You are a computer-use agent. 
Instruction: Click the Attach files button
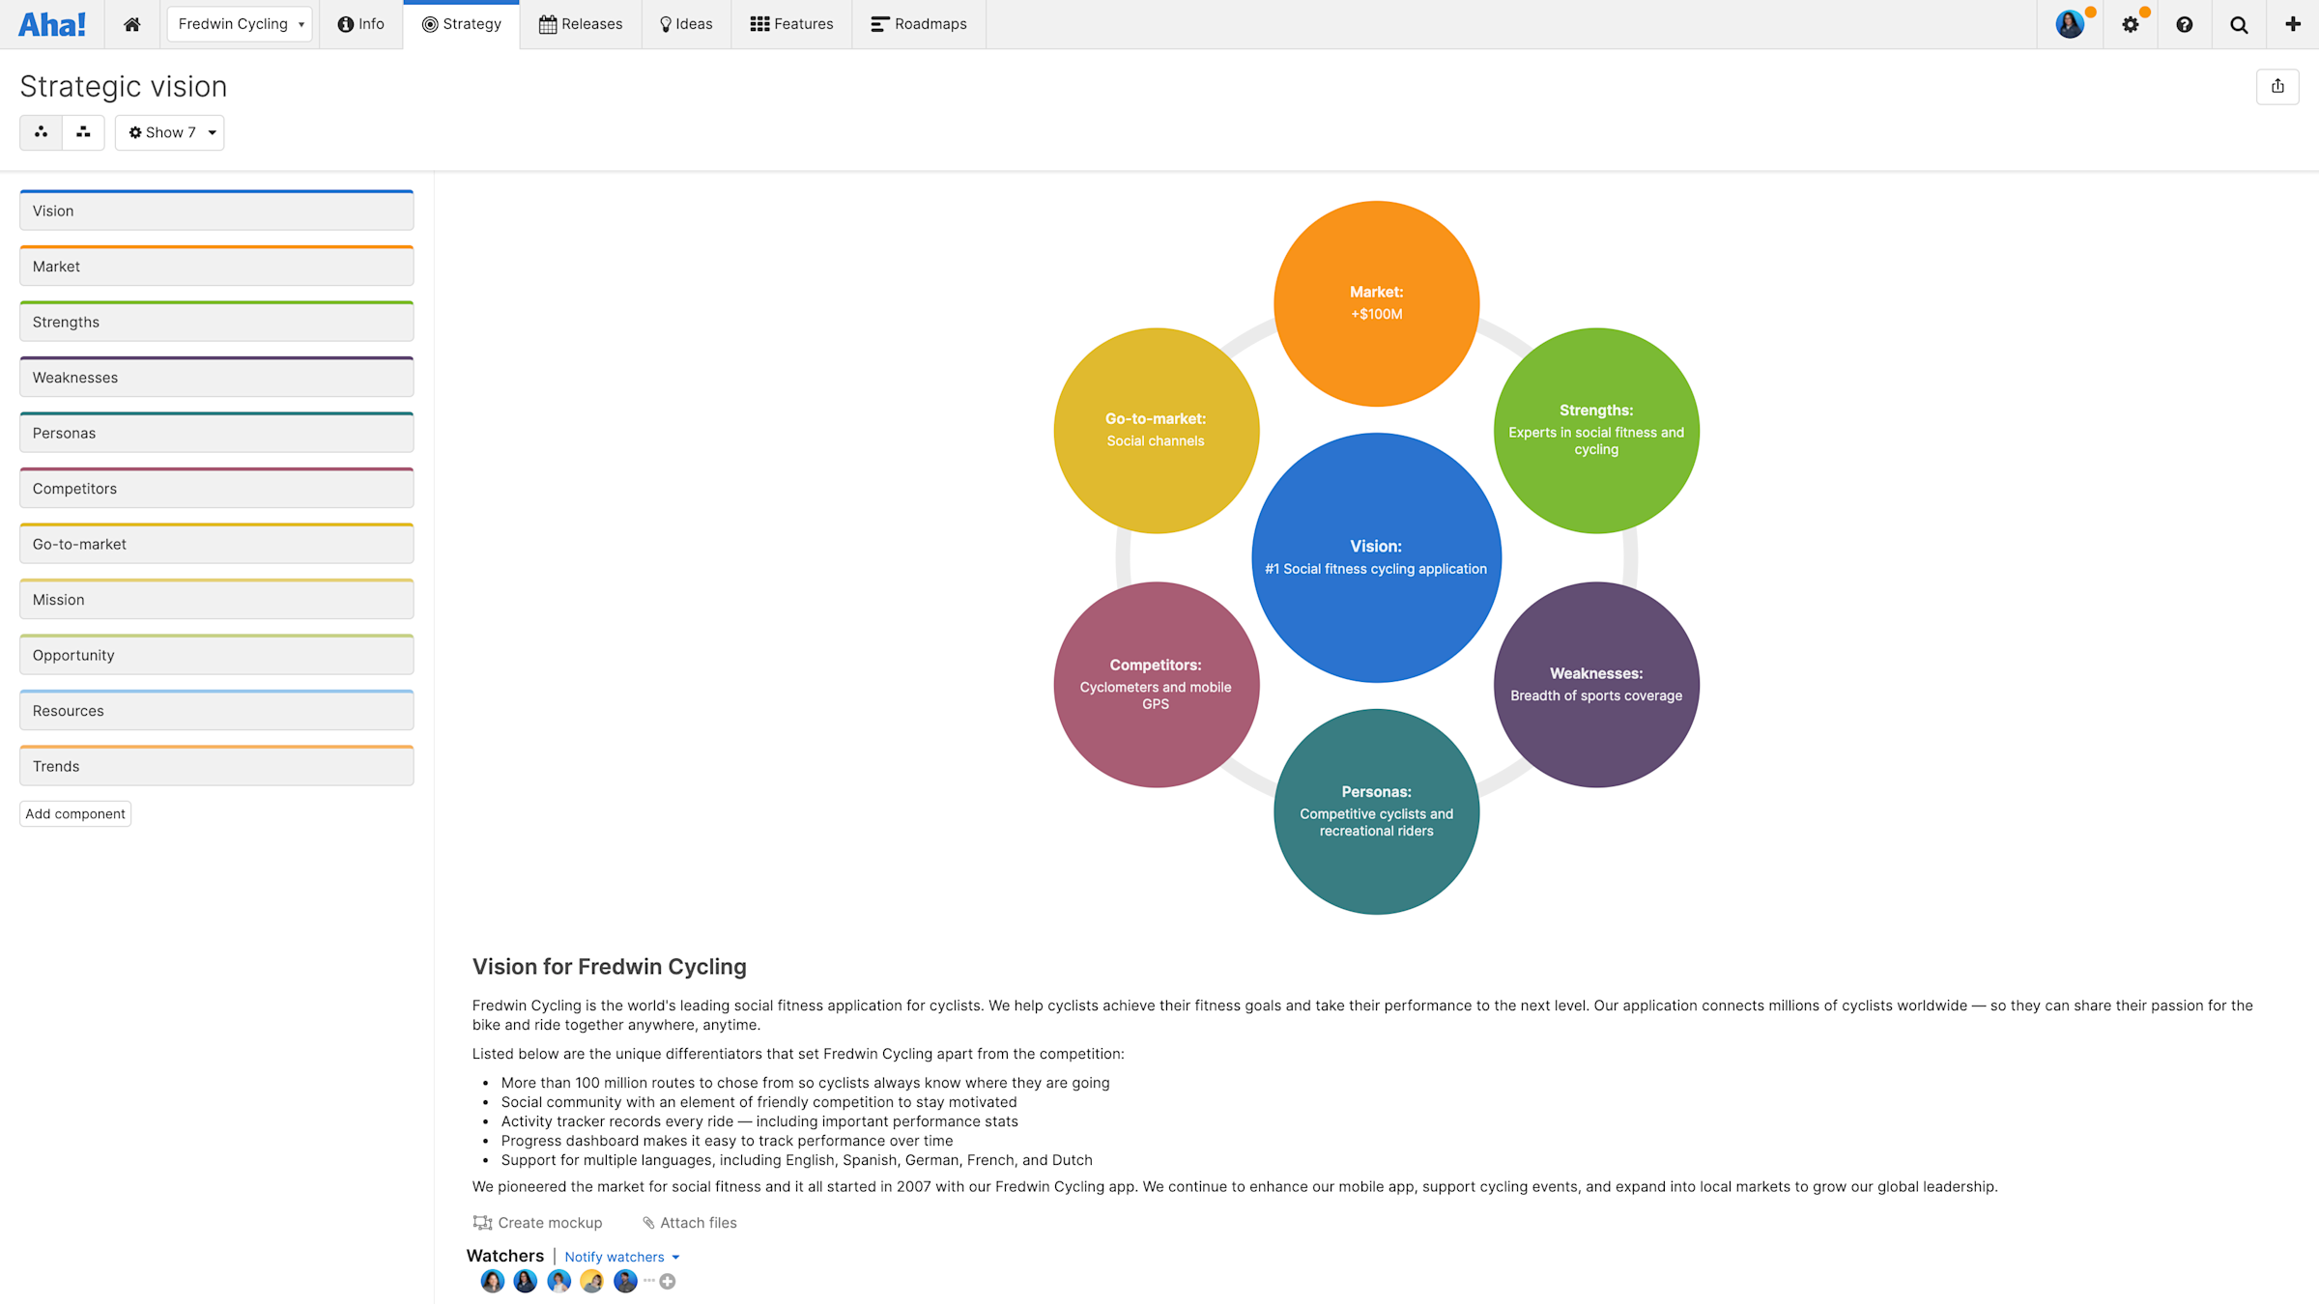688,1223
